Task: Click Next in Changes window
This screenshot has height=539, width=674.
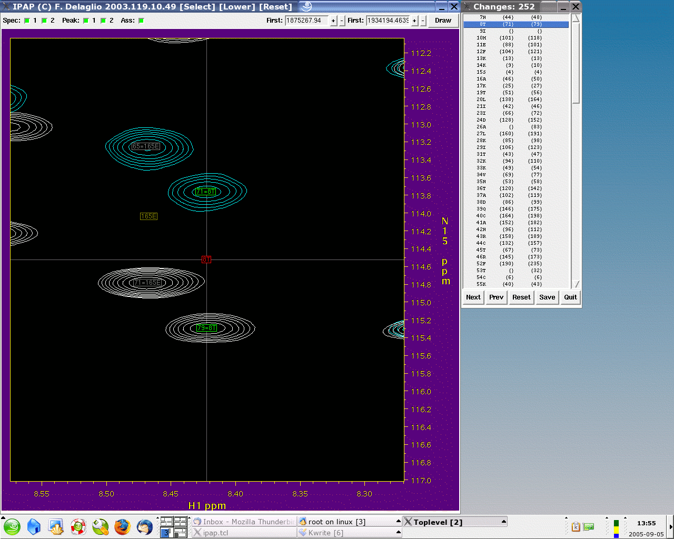Action: click(x=473, y=297)
